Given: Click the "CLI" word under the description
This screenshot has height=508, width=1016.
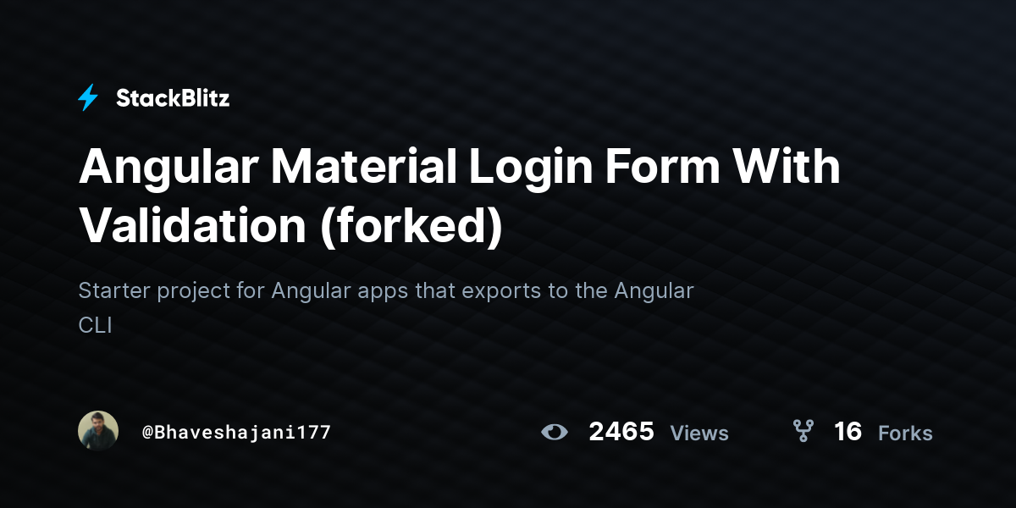Looking at the screenshot, I should 95,325.
